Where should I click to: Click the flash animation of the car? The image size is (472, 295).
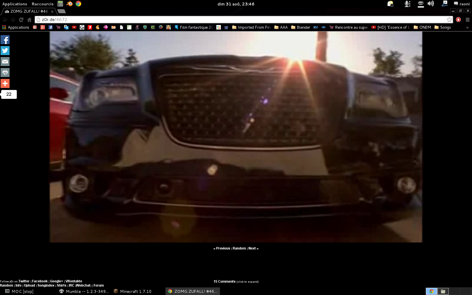[236, 137]
